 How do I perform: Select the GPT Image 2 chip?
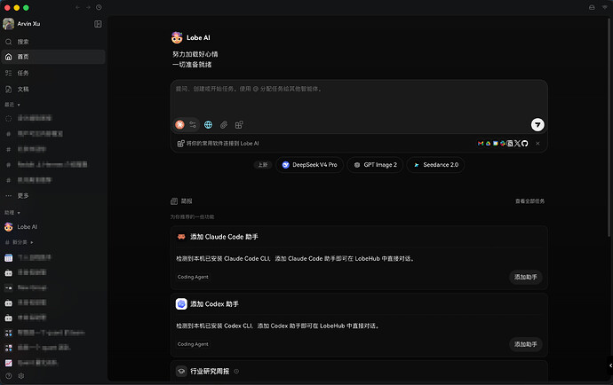(x=375, y=165)
